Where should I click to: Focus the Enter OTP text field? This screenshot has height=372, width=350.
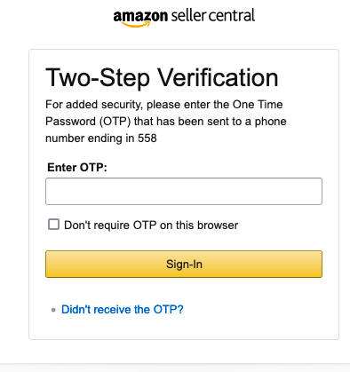click(x=184, y=191)
